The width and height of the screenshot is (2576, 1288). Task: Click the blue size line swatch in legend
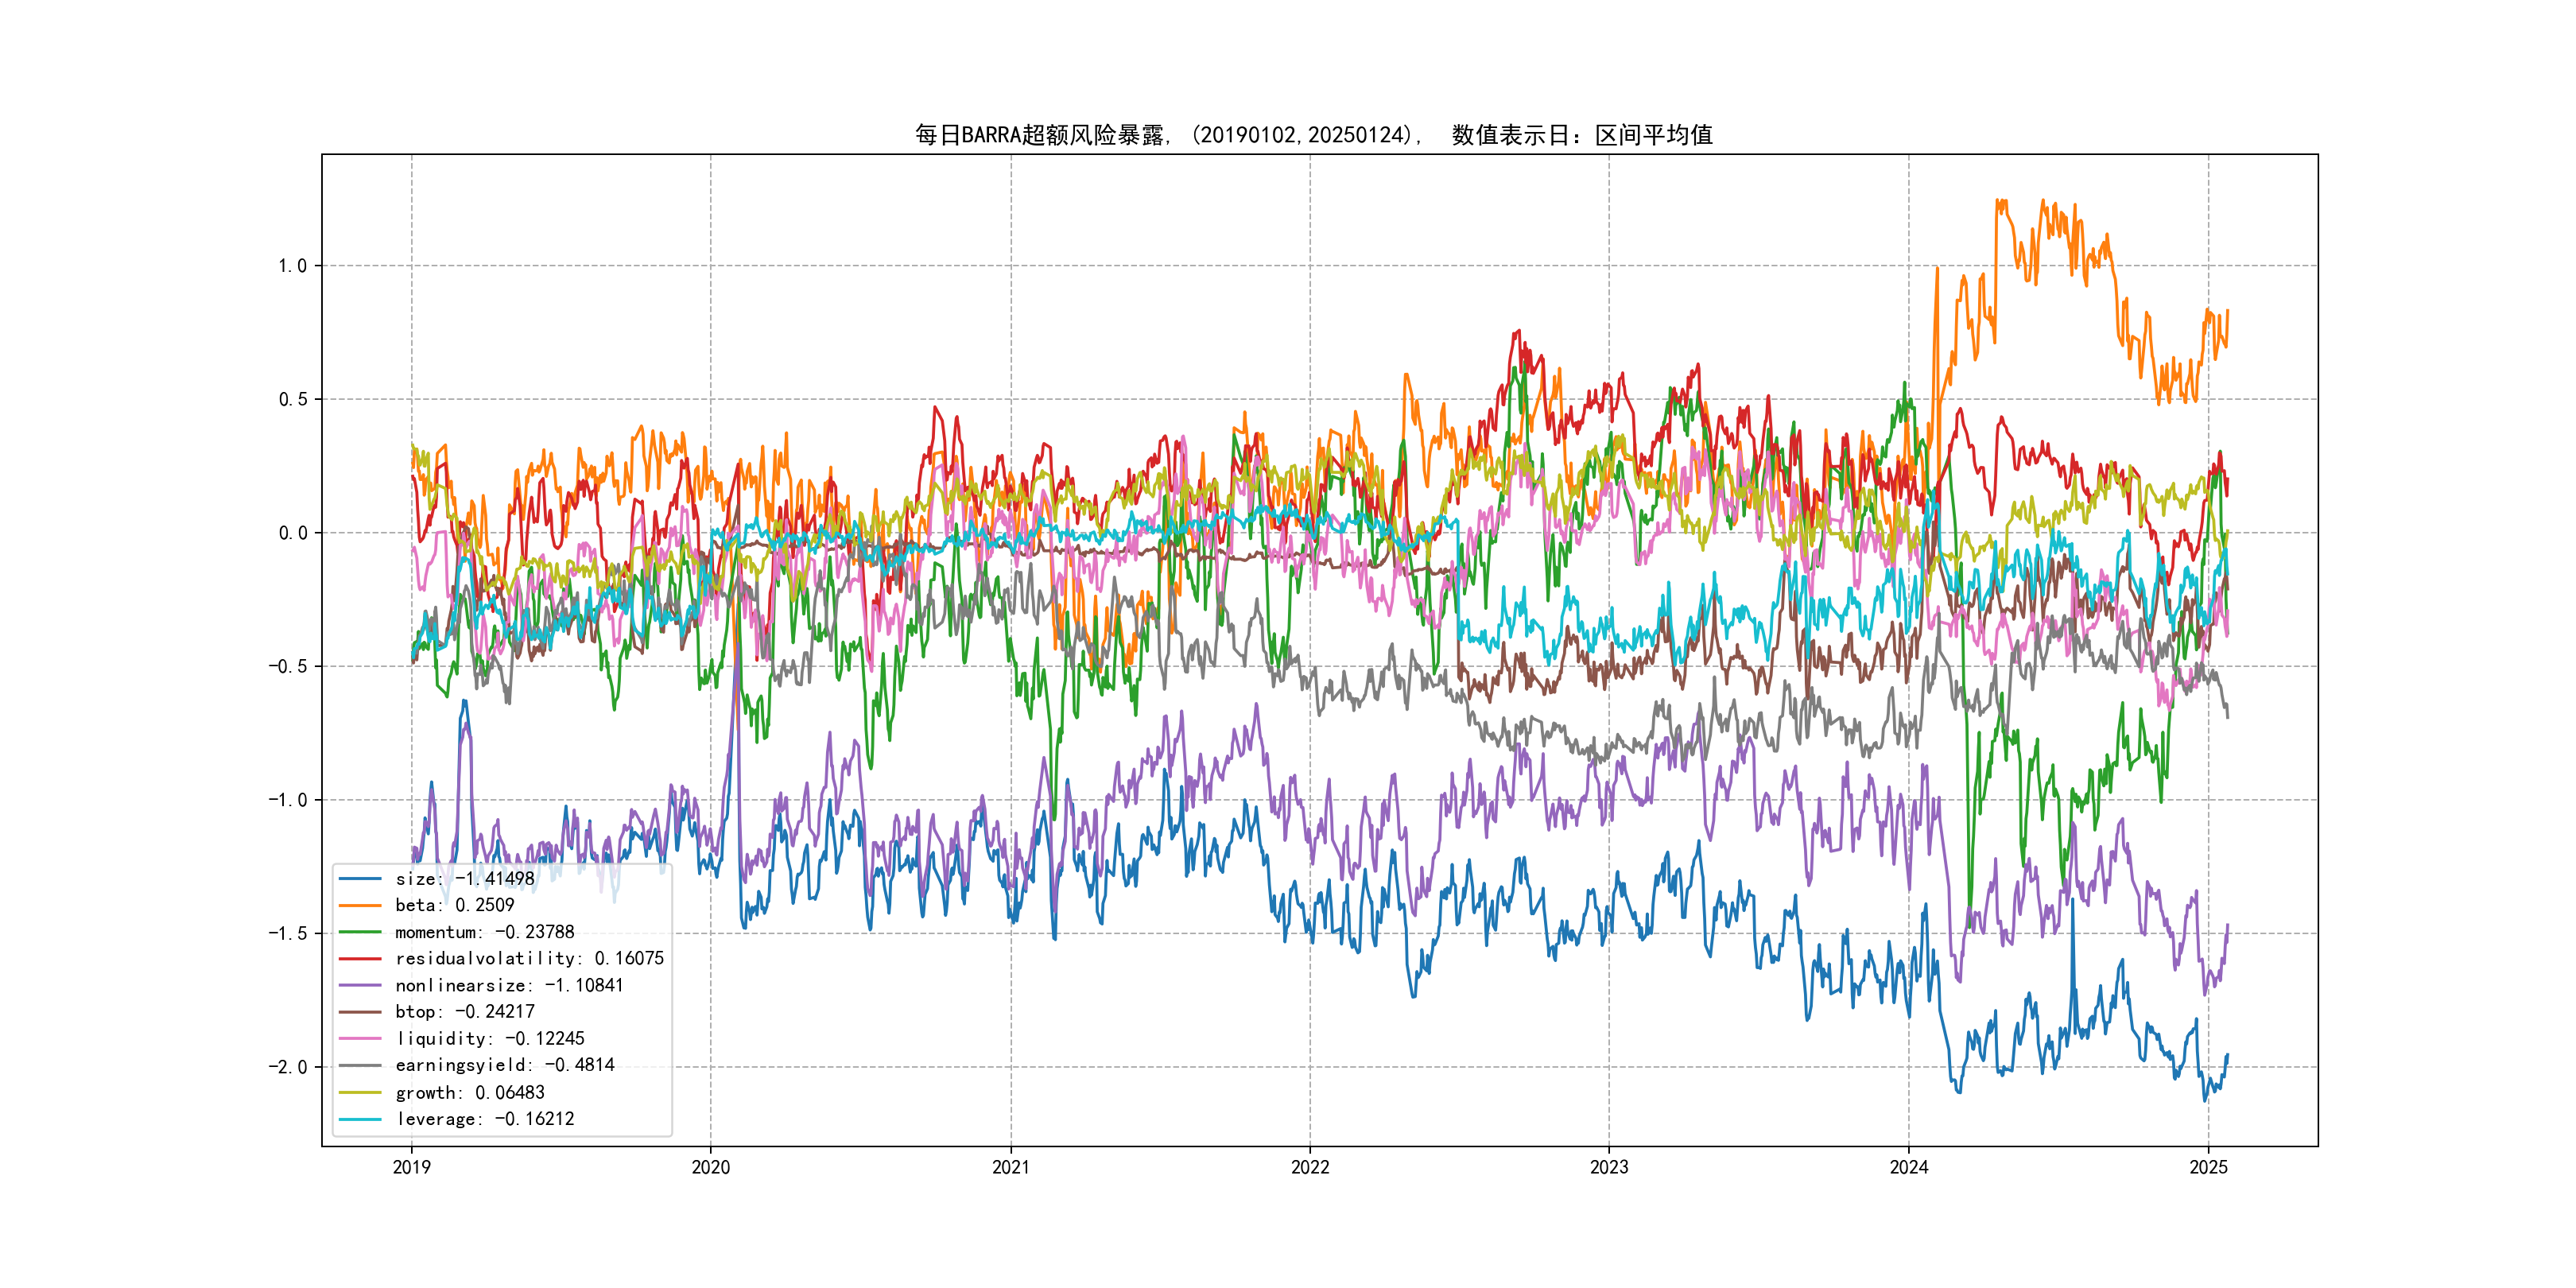(x=360, y=879)
